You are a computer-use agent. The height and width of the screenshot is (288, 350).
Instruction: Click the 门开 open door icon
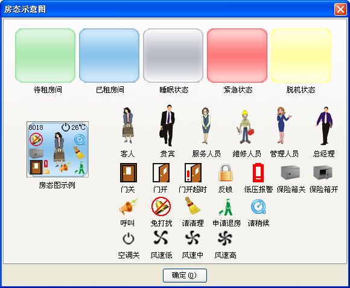coord(161,173)
